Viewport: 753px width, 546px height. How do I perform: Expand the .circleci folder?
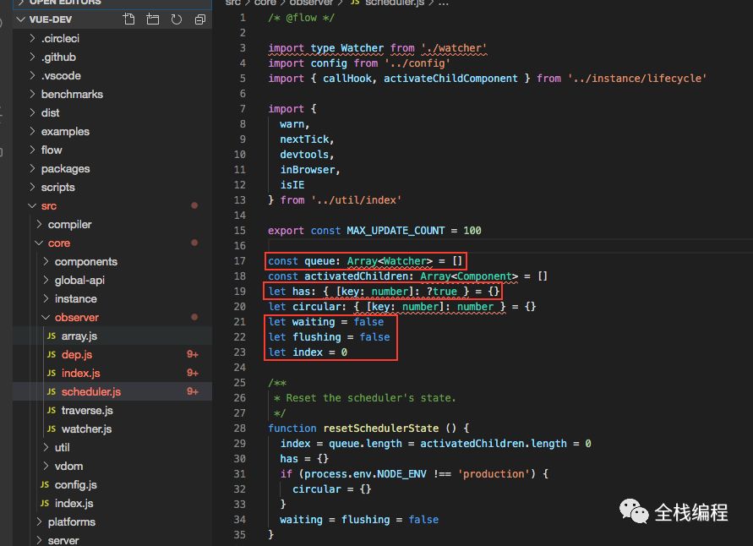point(32,38)
